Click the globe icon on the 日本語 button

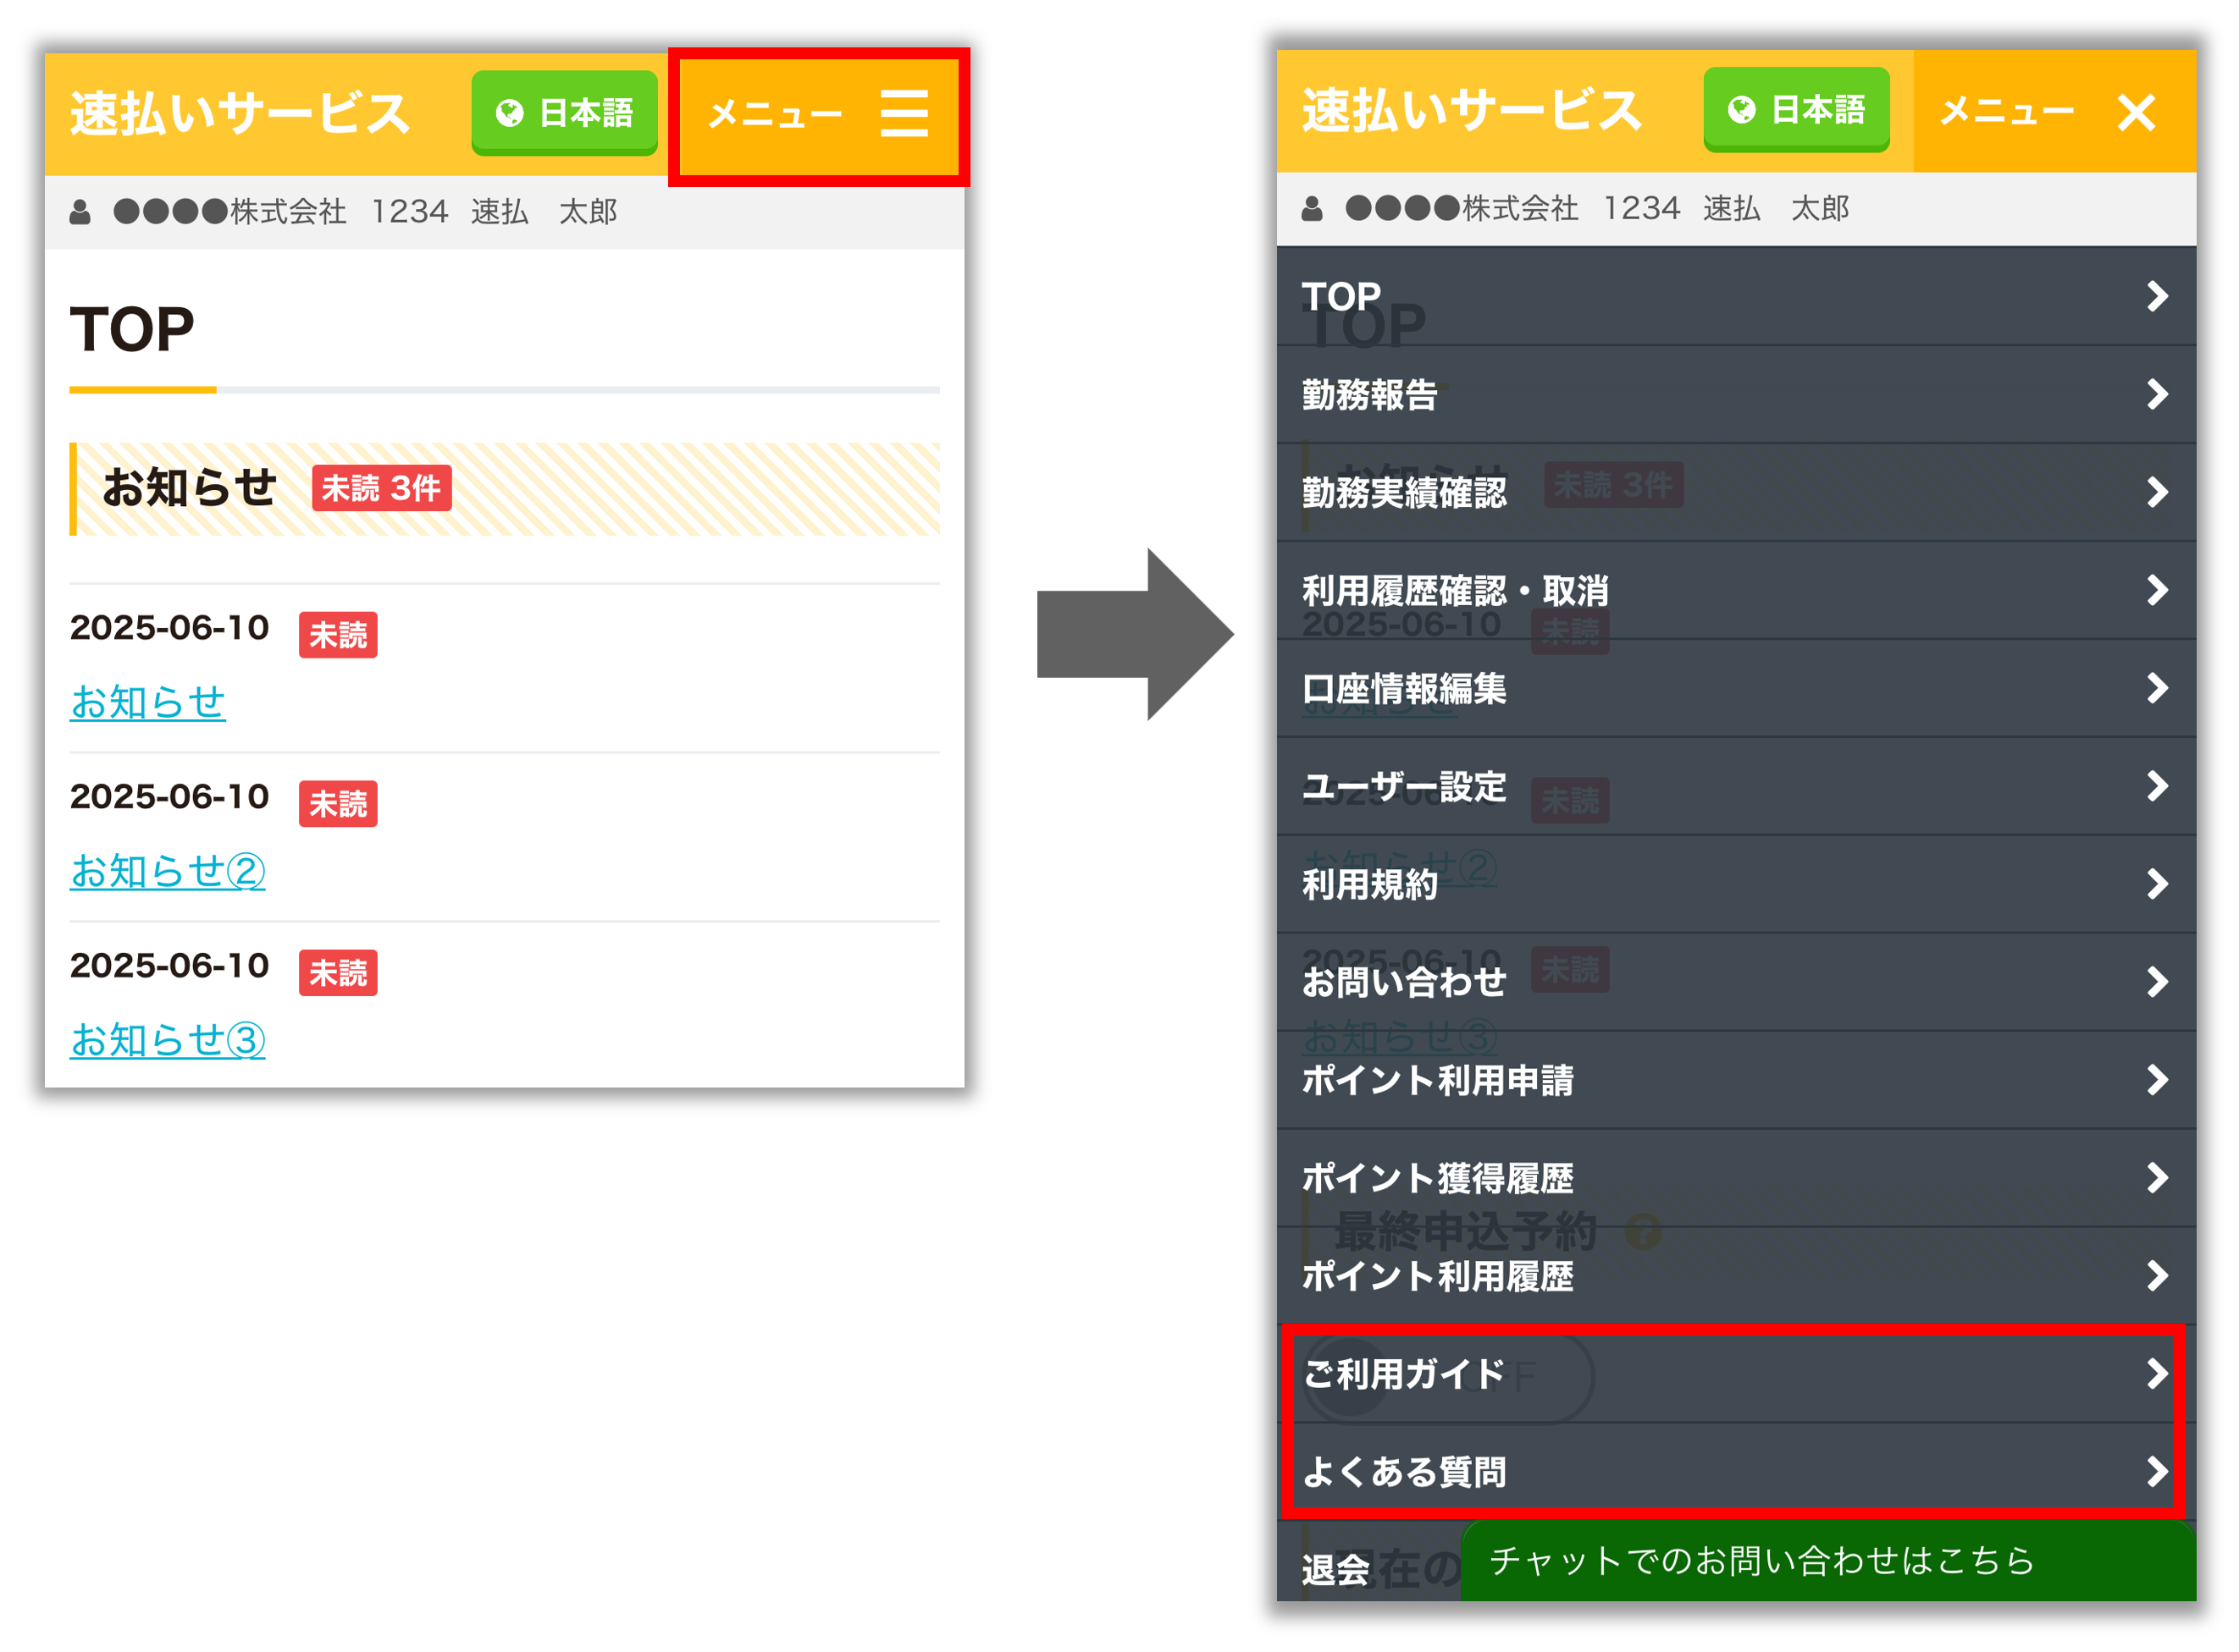[511, 113]
